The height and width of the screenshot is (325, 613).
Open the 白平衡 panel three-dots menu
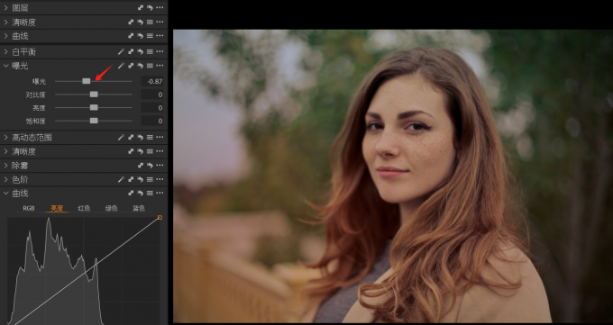pos(160,51)
